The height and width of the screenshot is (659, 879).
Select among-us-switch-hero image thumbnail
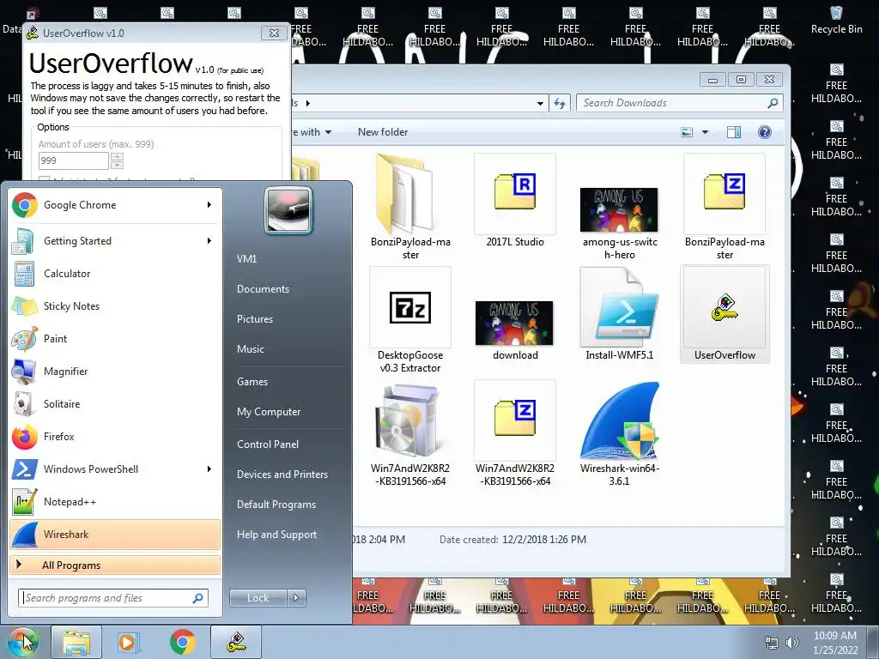point(620,223)
